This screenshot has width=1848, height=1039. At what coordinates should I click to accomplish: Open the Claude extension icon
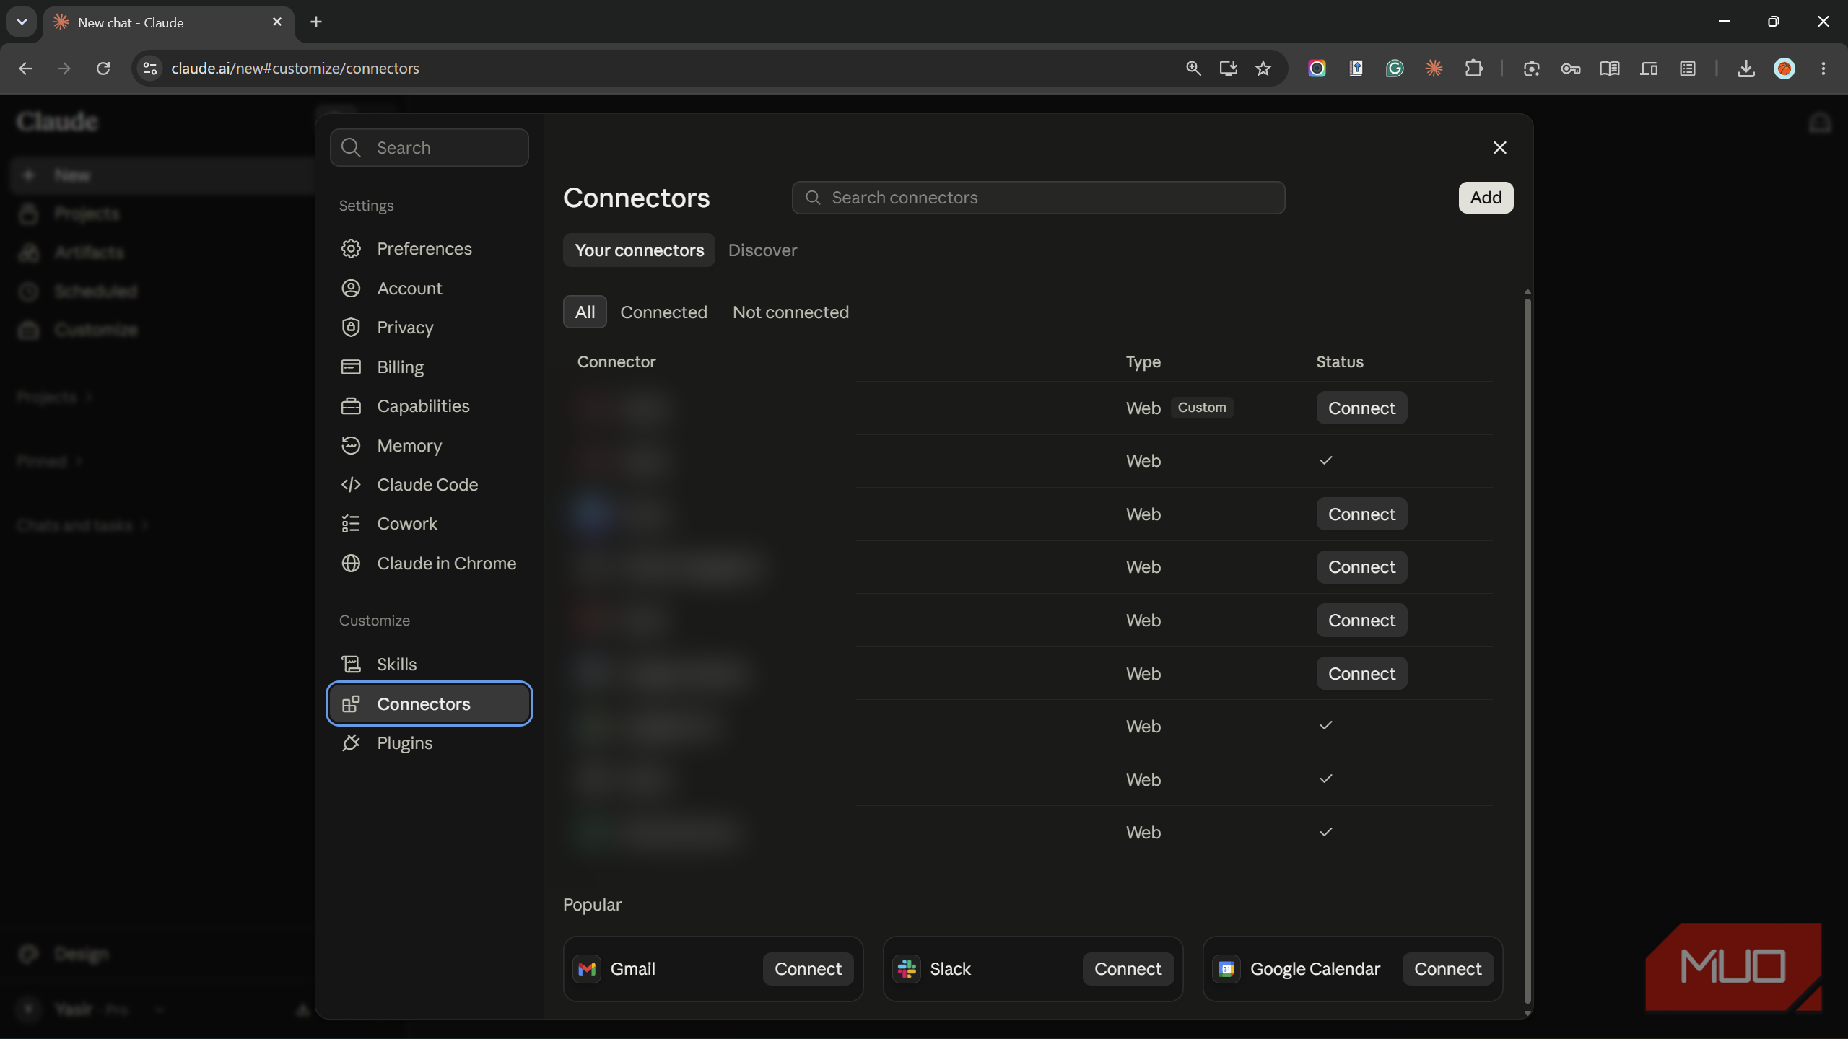(x=1434, y=69)
